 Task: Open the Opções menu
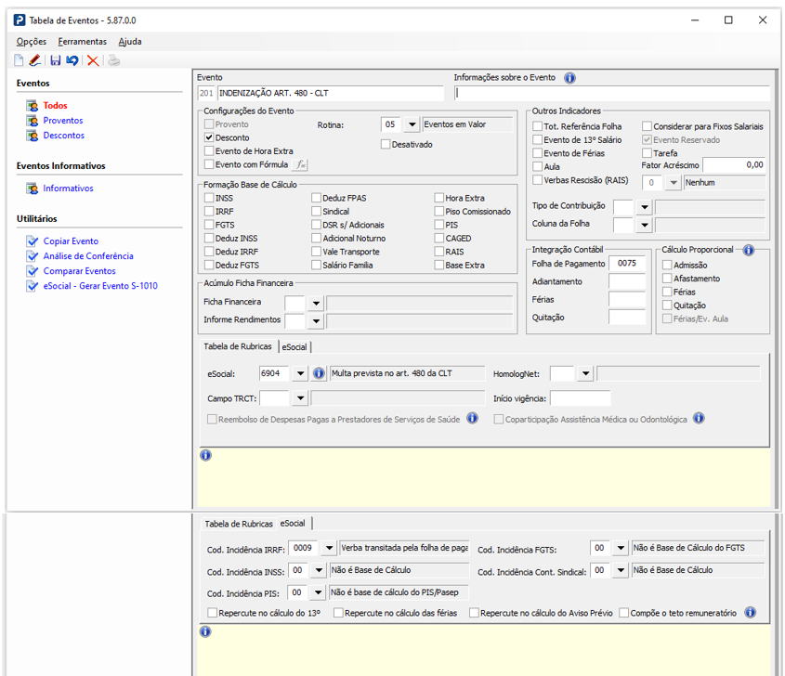click(x=31, y=42)
